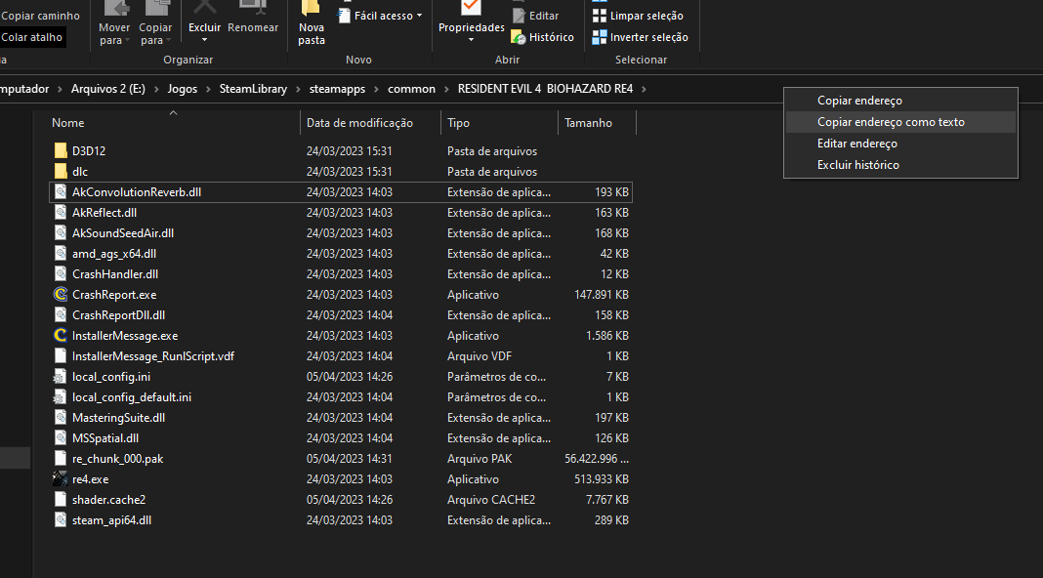Select the MasteringSuite.dll file icon

click(61, 418)
